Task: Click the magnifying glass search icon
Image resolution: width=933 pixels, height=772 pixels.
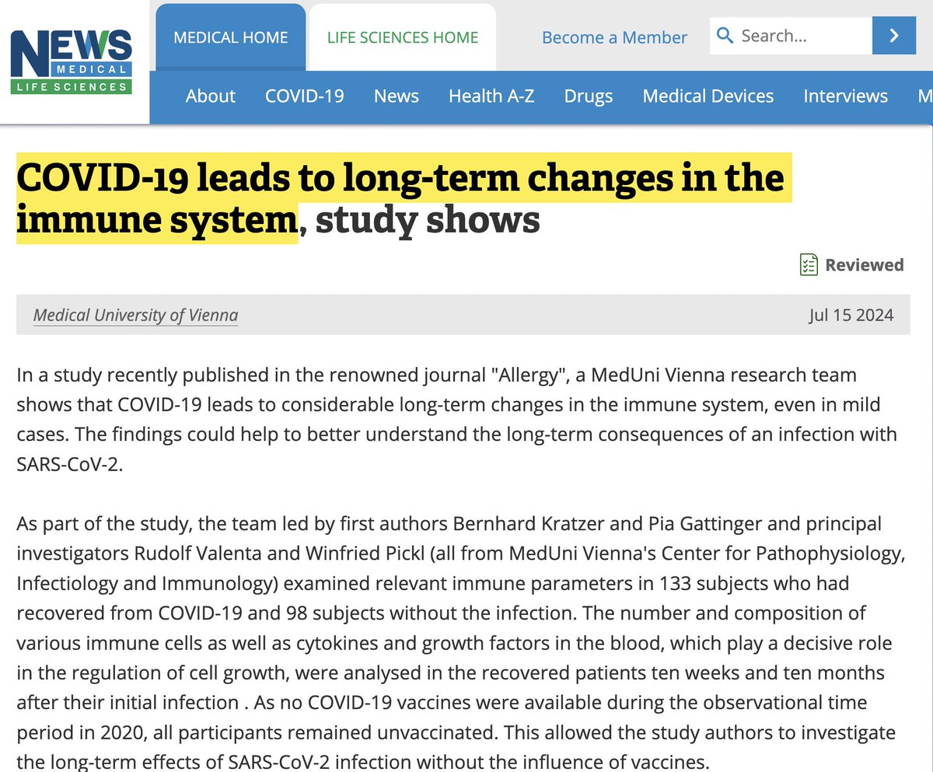Action: click(x=724, y=36)
